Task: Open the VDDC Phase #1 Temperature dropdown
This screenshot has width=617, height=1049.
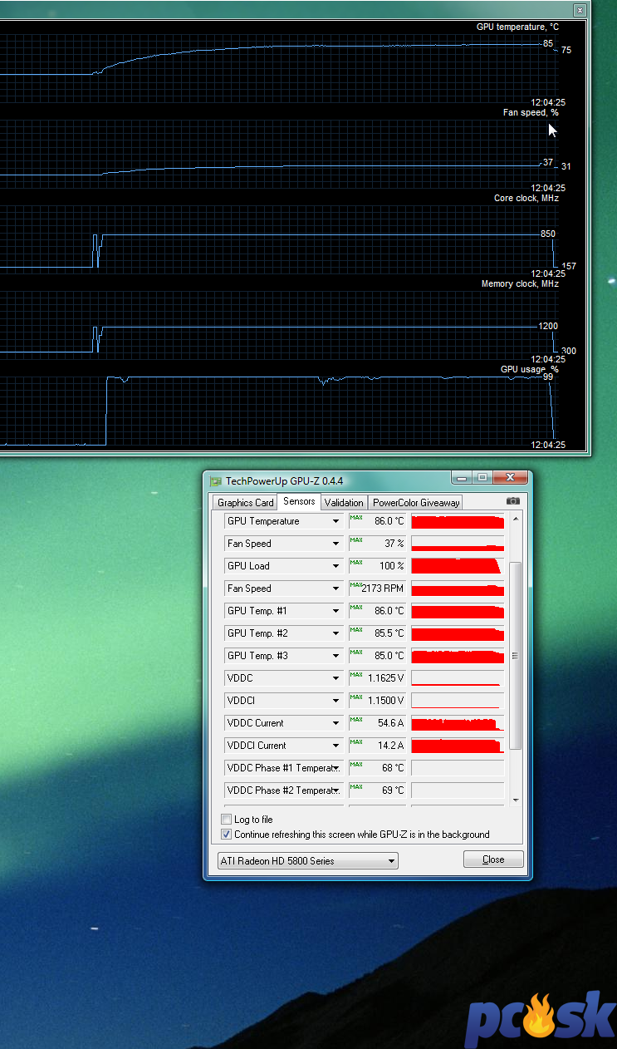Action: click(x=284, y=768)
